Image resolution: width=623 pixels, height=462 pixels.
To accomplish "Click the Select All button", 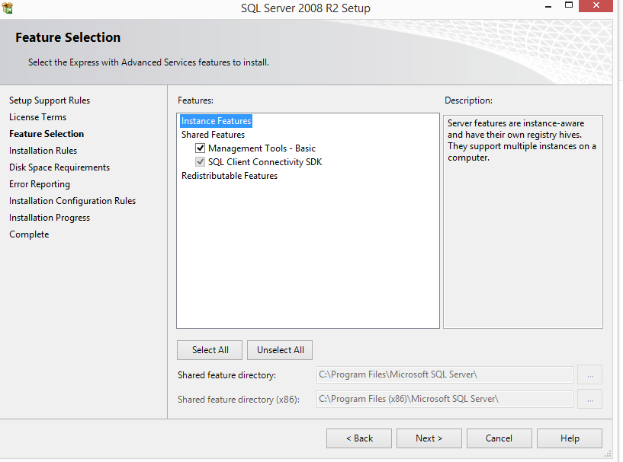I will pos(210,350).
